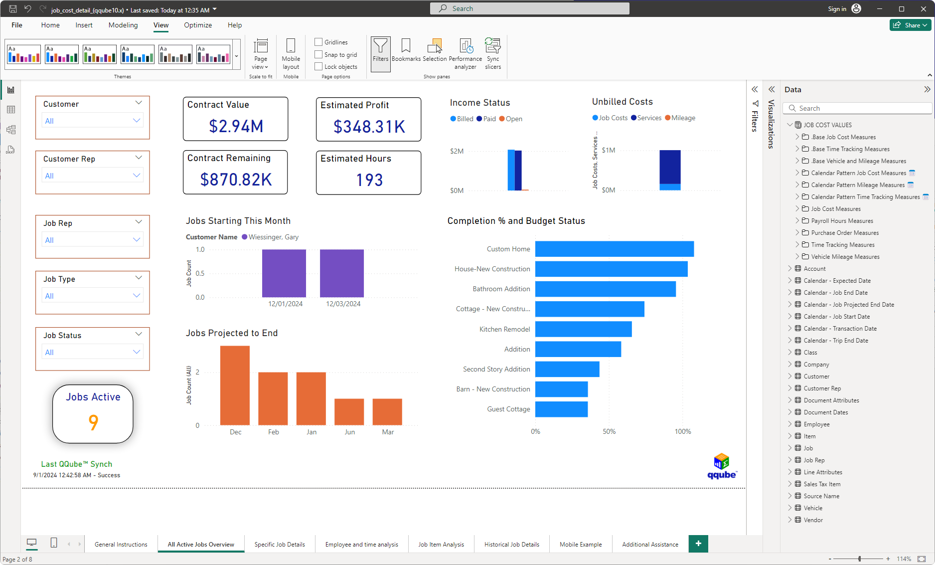Enable the Gridlines checkbox
This screenshot has height=565, width=935.
(x=318, y=42)
